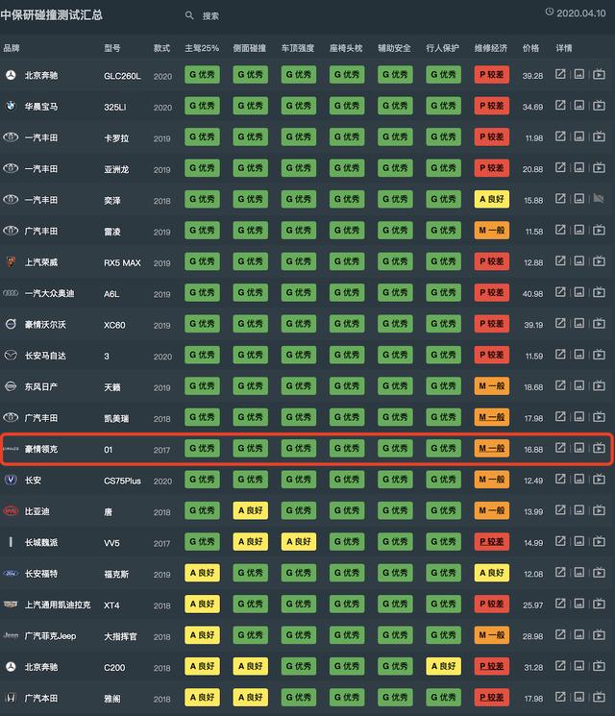The height and width of the screenshot is (716, 615).
Task: Select the orange M 一般 badge for 雷凌
Action: [x=492, y=230]
